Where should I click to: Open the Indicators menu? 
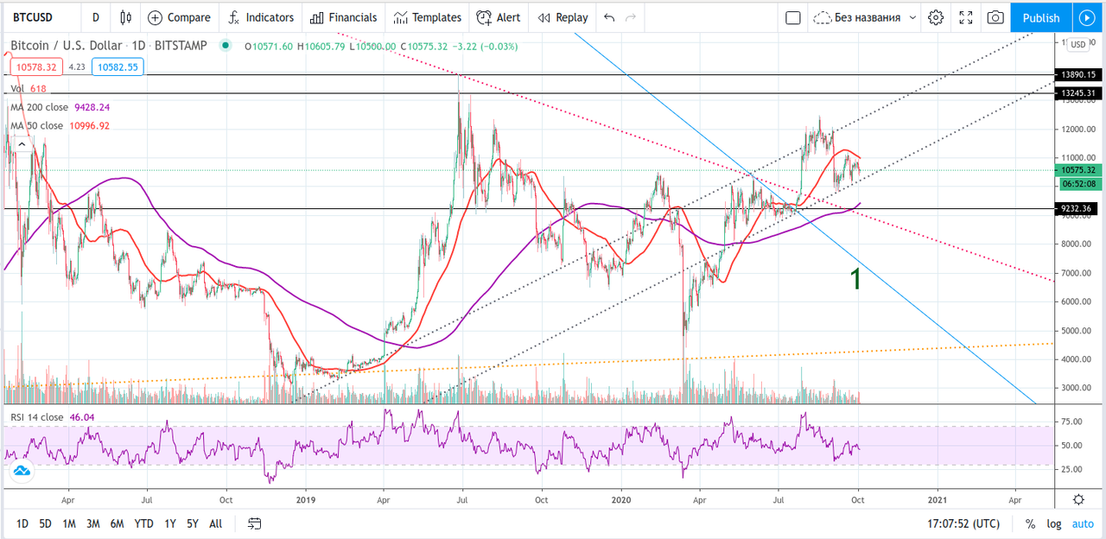pos(260,17)
